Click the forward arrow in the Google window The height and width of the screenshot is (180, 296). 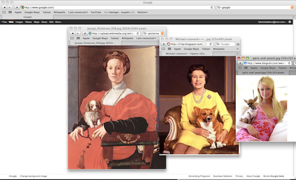(10, 7)
